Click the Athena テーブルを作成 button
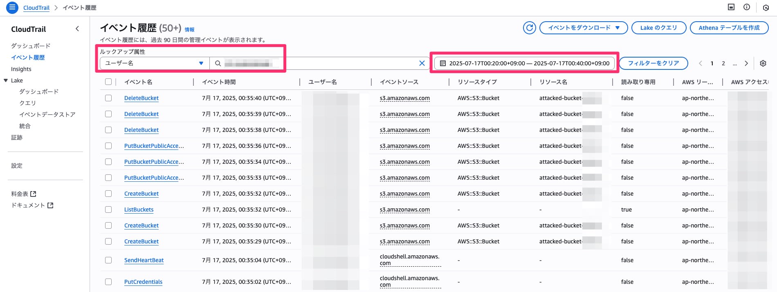Image resolution: width=777 pixels, height=292 pixels. point(729,28)
